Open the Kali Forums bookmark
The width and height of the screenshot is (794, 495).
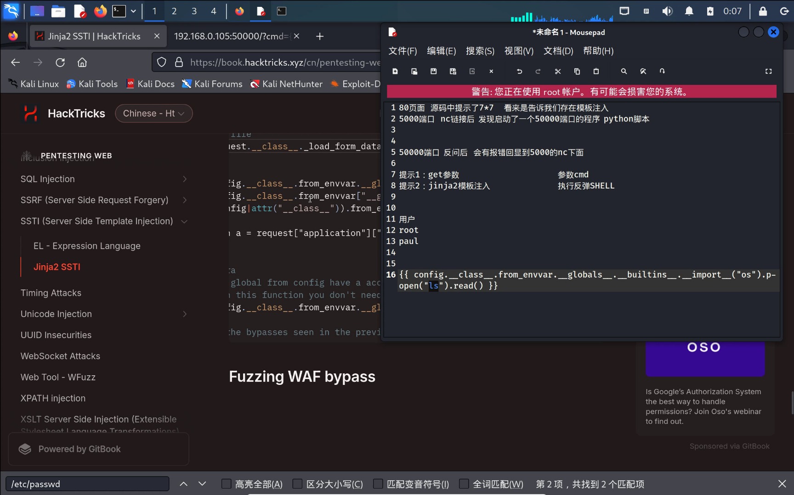point(212,84)
